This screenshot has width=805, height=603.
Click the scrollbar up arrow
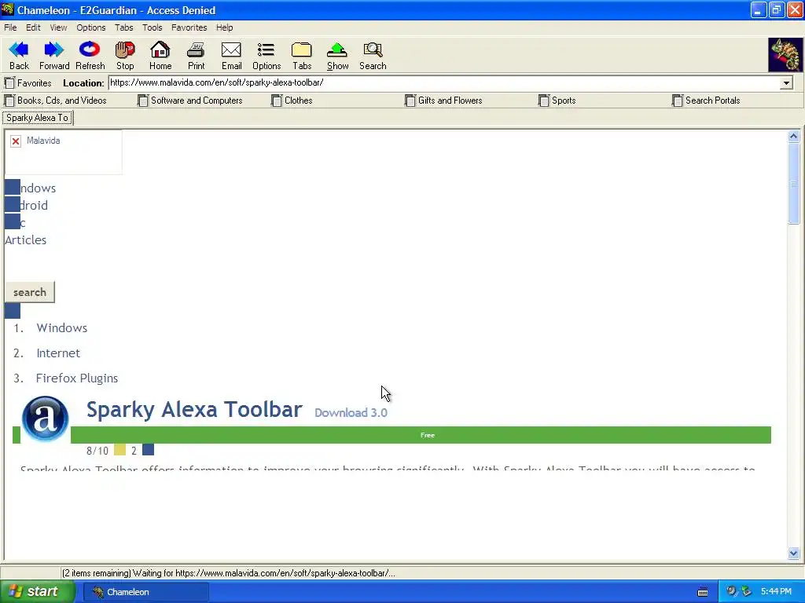(x=794, y=137)
